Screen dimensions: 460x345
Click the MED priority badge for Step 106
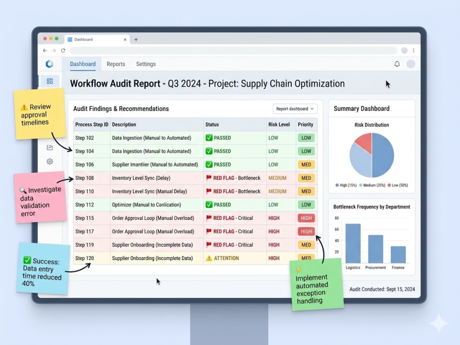(306, 165)
